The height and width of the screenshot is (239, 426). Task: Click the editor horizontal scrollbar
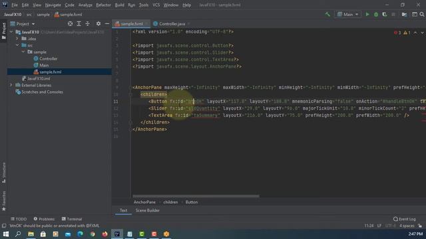196,196
